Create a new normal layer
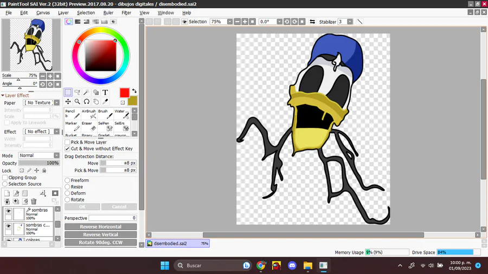Image resolution: width=488 pixels, height=274 pixels. pos(7,193)
